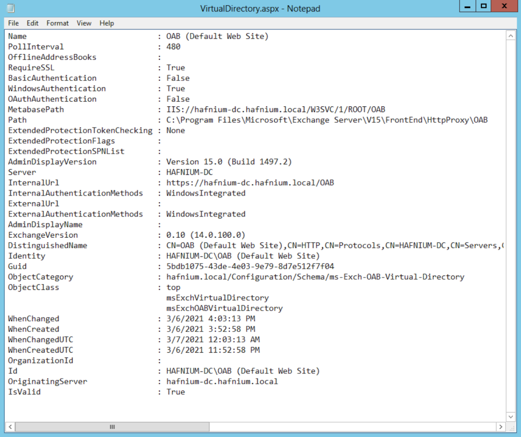This screenshot has width=521, height=437.
Task: Open the Format menu
Action: [x=57, y=23]
